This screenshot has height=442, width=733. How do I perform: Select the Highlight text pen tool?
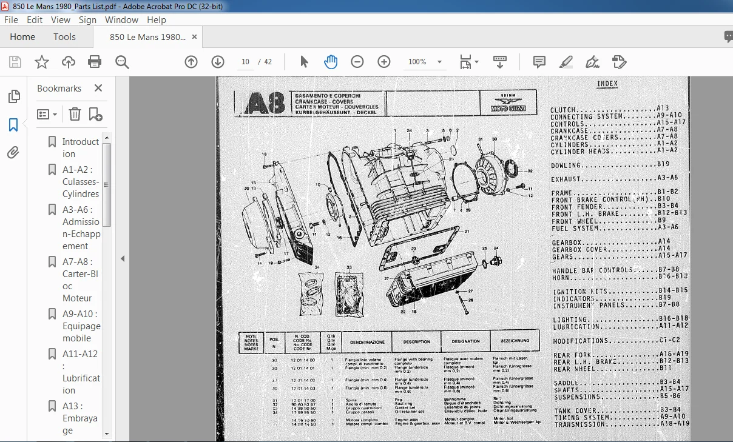[x=566, y=62]
